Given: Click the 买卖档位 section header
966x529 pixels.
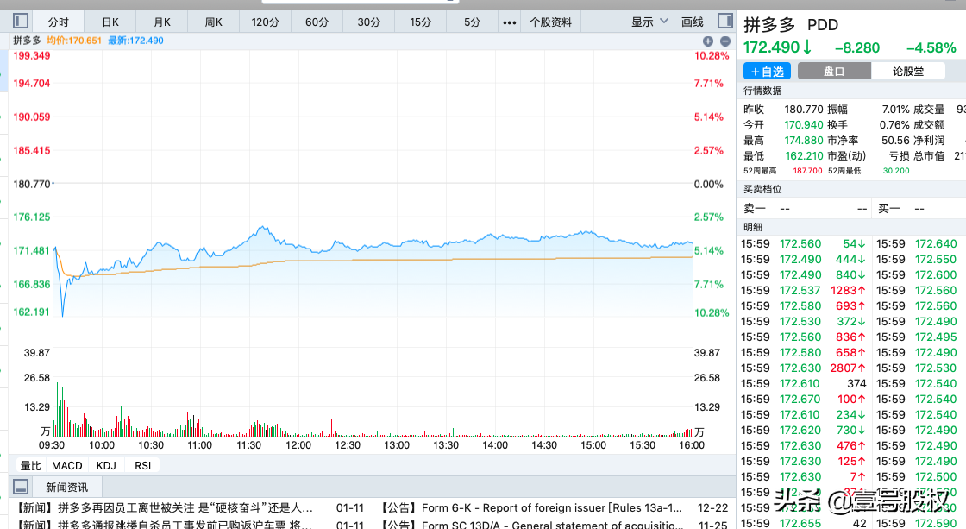Looking at the screenshot, I should (762, 189).
